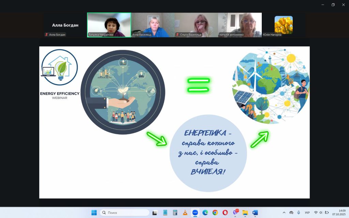Select наталія антоненко video tile
Screen dimensions: 349x218
coord(240,25)
